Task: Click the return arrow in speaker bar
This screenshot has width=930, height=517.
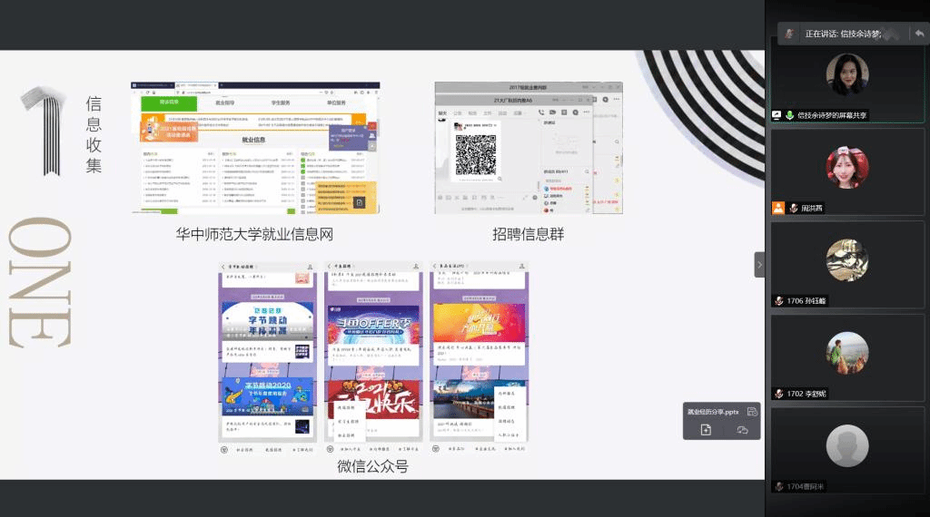Action: point(919,34)
